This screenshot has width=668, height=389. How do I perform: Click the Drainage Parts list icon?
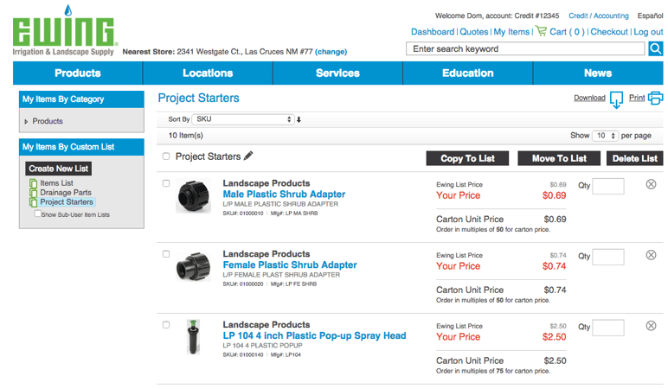tap(33, 193)
